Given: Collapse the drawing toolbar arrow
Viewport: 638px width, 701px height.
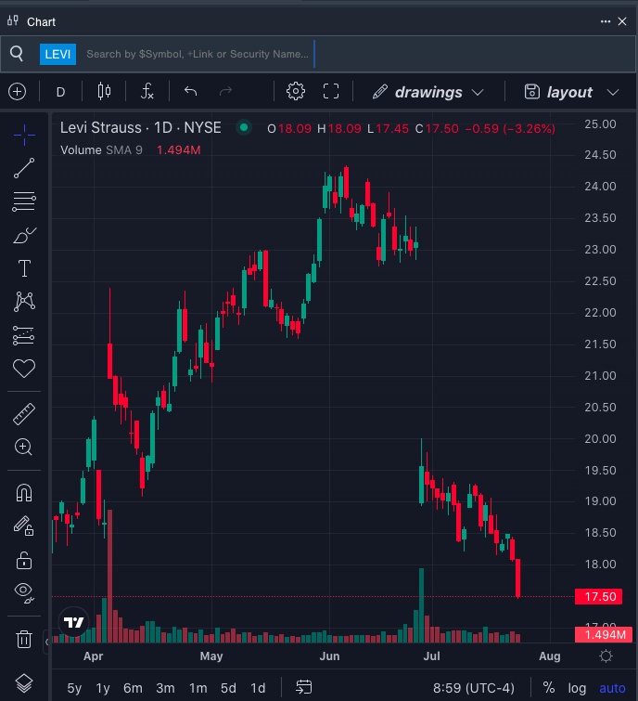Looking at the screenshot, I should coord(46,643).
